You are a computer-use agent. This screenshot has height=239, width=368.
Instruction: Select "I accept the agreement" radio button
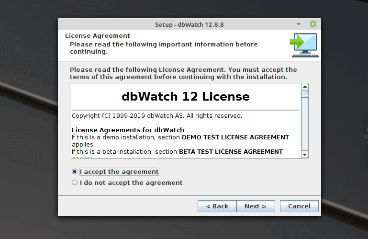coord(74,171)
